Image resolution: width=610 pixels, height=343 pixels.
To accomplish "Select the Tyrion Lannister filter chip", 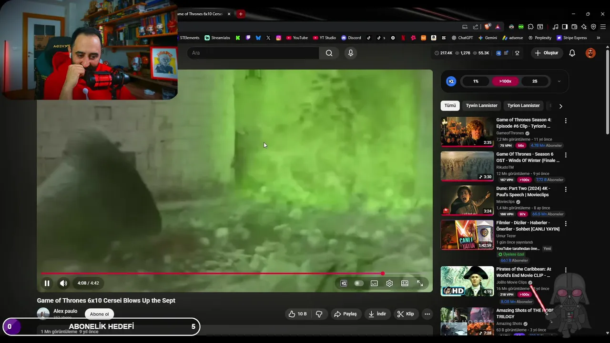I will (x=523, y=106).
